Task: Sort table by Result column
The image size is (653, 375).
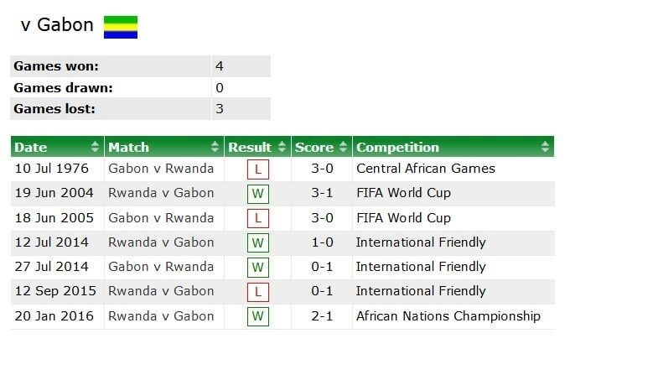Action: 257,148
